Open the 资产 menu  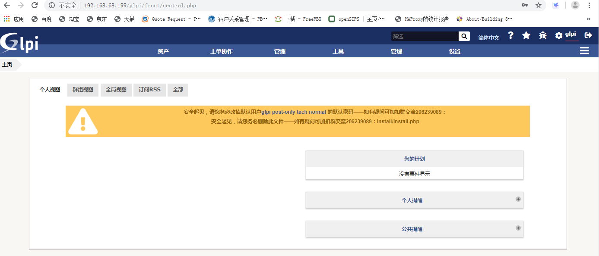pos(163,51)
